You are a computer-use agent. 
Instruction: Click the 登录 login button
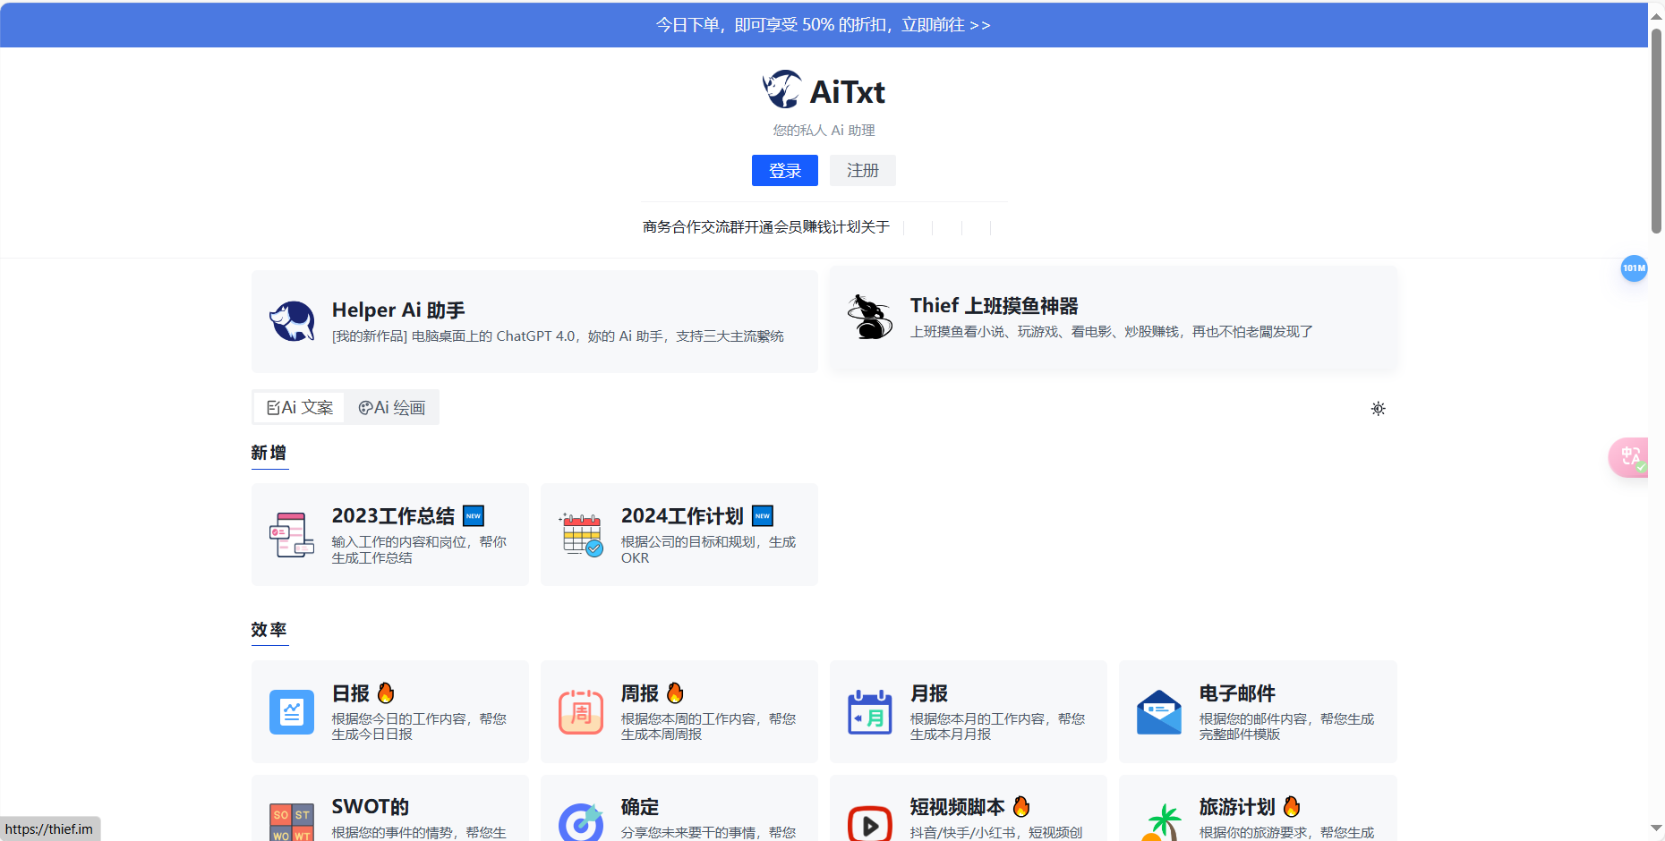pos(785,170)
